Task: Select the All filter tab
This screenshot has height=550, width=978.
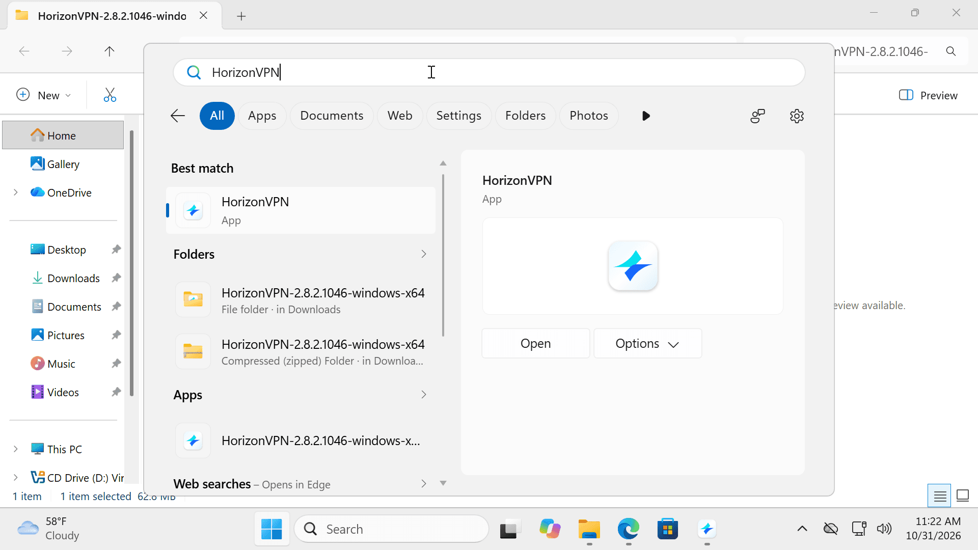Action: coord(217,116)
